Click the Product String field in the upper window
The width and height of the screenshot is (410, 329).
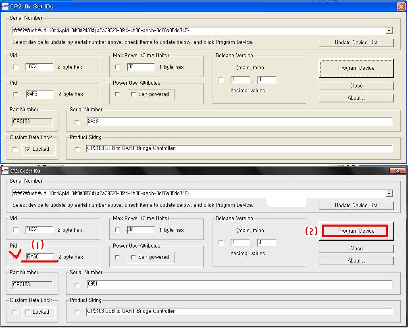click(x=239, y=148)
